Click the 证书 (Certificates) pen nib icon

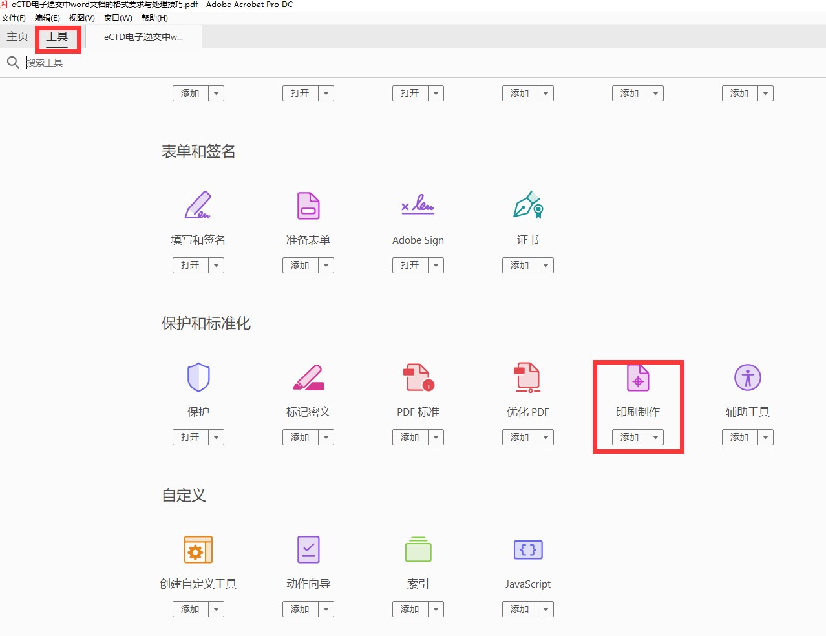click(x=527, y=206)
